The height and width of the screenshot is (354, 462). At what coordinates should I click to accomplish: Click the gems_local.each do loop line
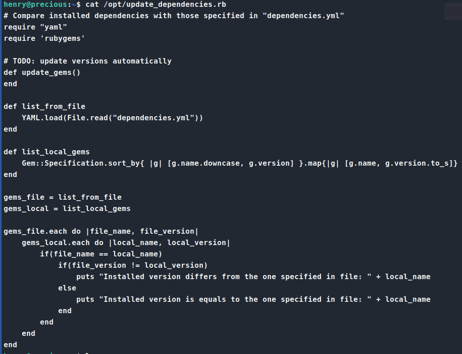tap(126, 243)
